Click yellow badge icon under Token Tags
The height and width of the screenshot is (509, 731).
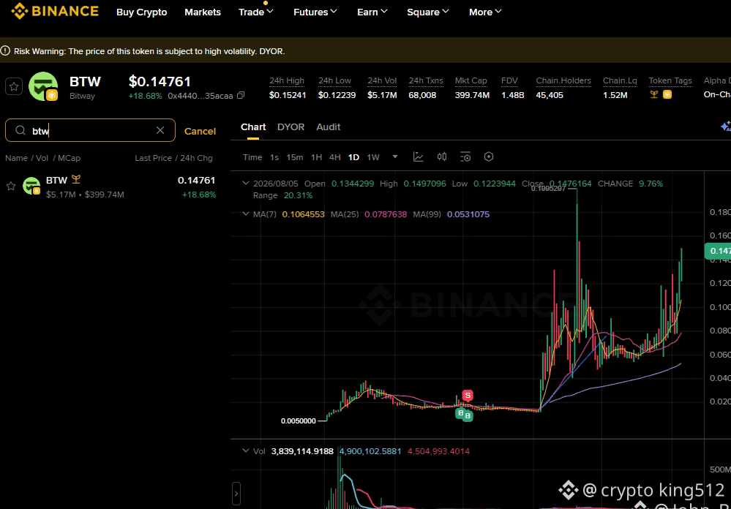pos(667,95)
